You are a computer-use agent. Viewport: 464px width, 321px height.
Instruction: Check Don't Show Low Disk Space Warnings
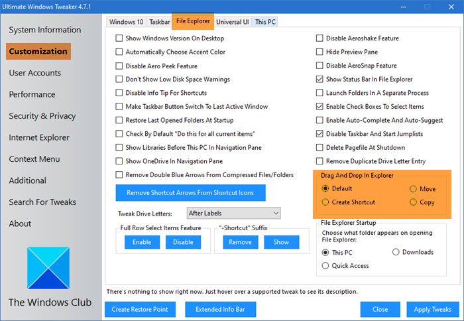[x=119, y=79]
